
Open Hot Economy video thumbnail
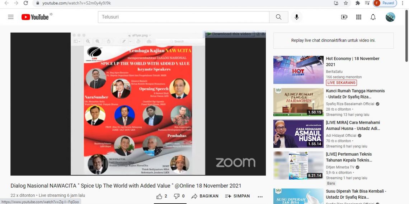point(298,70)
